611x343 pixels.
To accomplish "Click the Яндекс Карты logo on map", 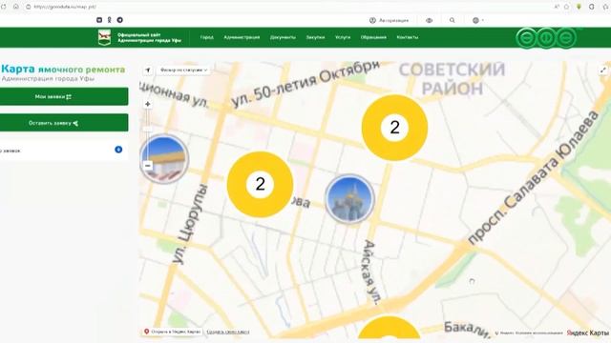I will coord(588,333).
